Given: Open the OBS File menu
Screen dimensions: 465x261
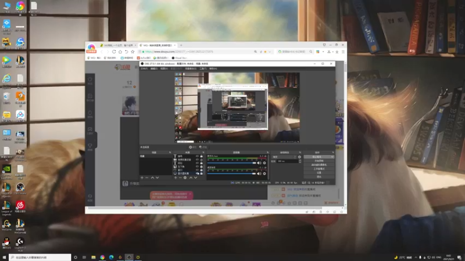Looking at the screenshot, I should coord(144,68).
